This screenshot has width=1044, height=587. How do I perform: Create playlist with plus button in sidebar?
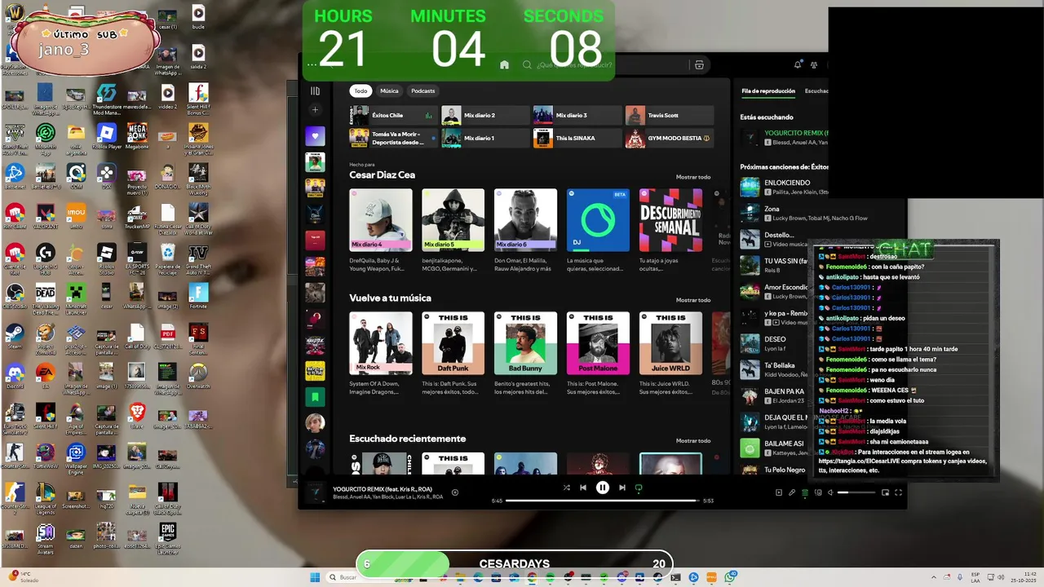coord(315,110)
